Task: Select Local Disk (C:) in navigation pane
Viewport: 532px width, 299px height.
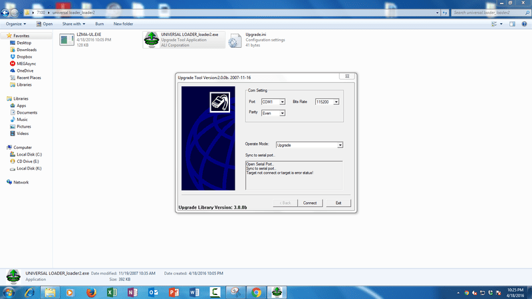Action: pyautogui.click(x=29, y=154)
